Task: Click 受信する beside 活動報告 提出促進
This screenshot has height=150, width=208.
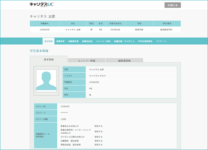Action: [x=98, y=141]
